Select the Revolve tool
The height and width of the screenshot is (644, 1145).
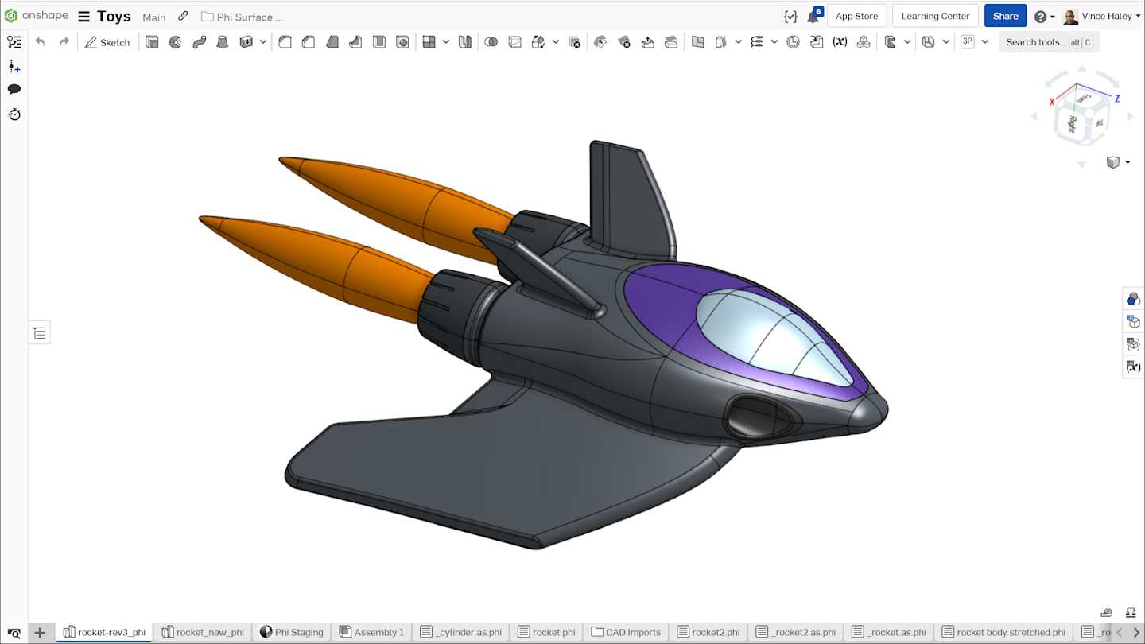pyautogui.click(x=175, y=41)
